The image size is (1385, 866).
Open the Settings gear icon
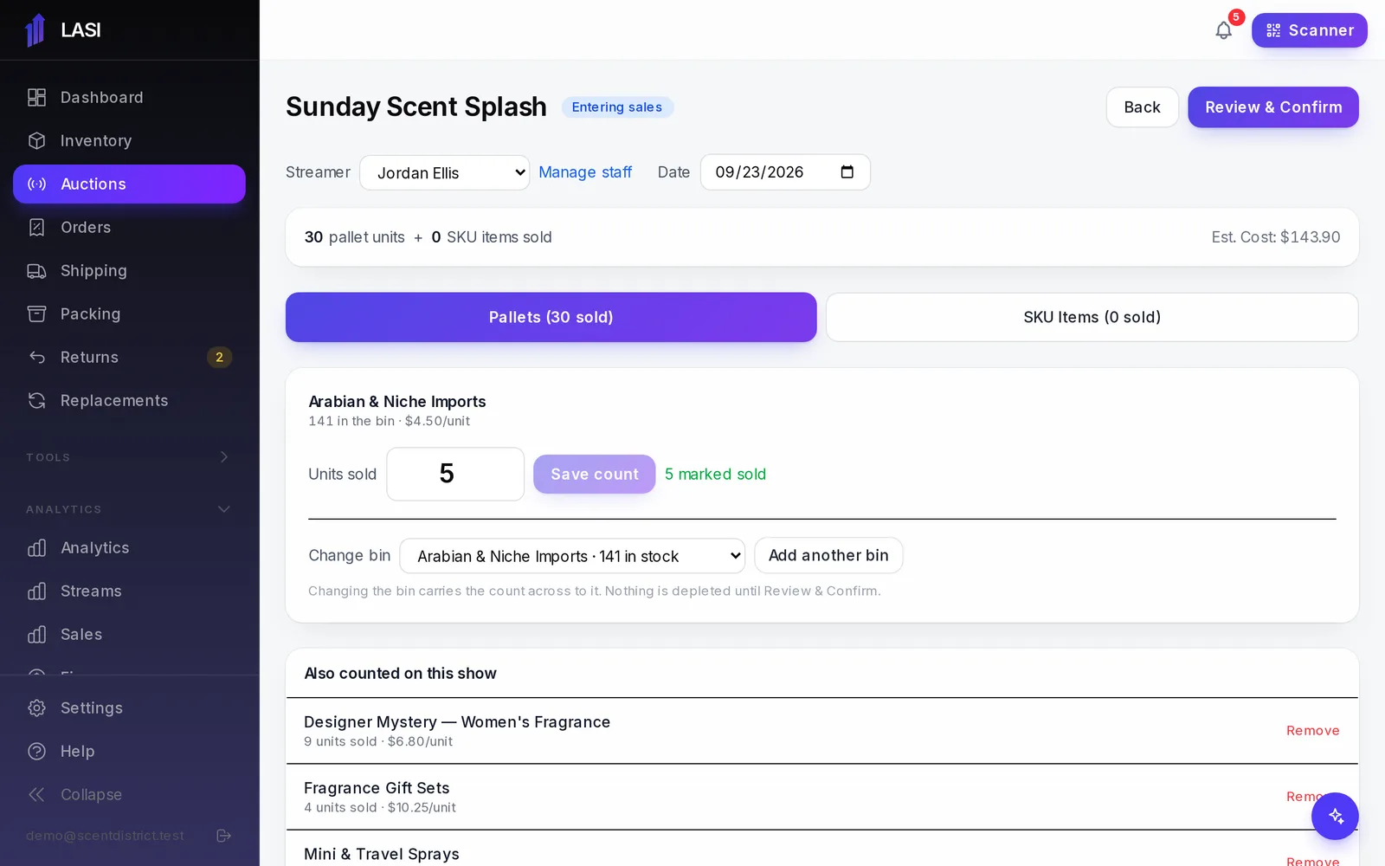point(36,708)
